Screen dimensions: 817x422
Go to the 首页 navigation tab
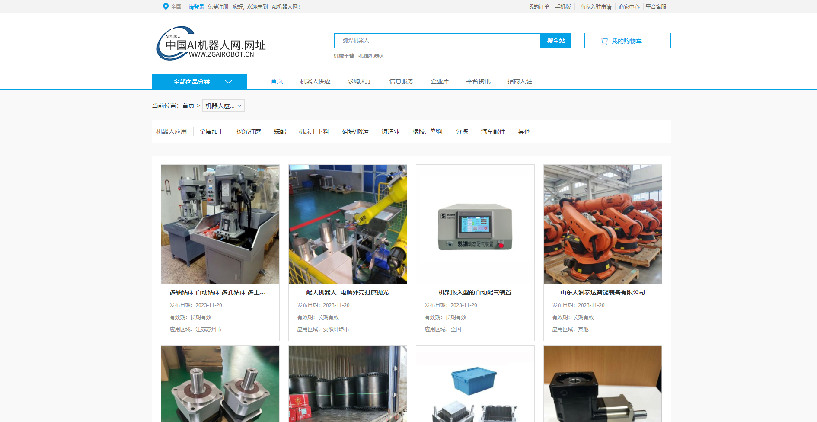point(277,81)
